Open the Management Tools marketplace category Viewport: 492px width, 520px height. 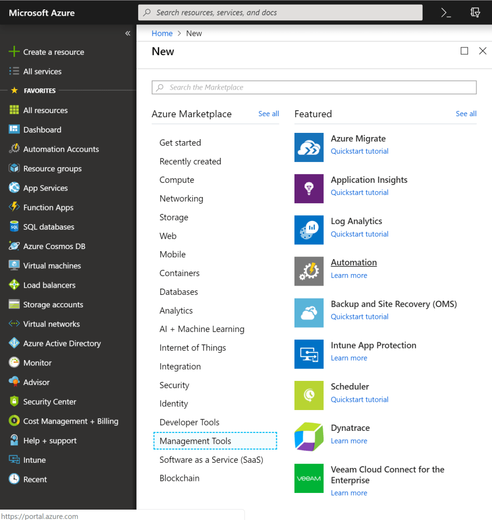(194, 440)
